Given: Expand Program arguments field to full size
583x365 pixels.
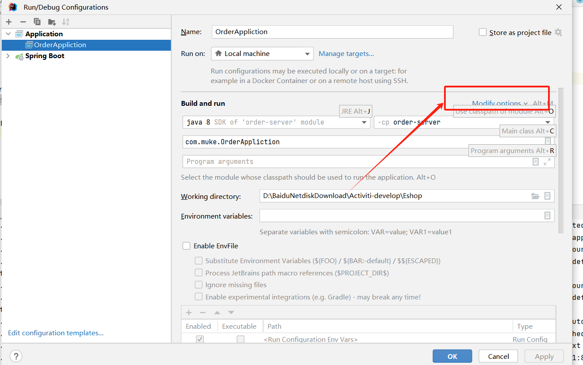Looking at the screenshot, I should click(x=547, y=162).
